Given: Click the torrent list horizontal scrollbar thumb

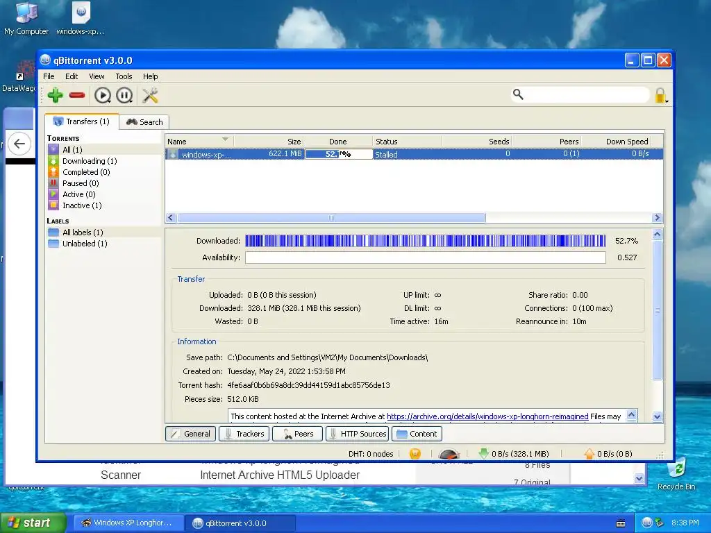Looking at the screenshot, I should pos(331,217).
